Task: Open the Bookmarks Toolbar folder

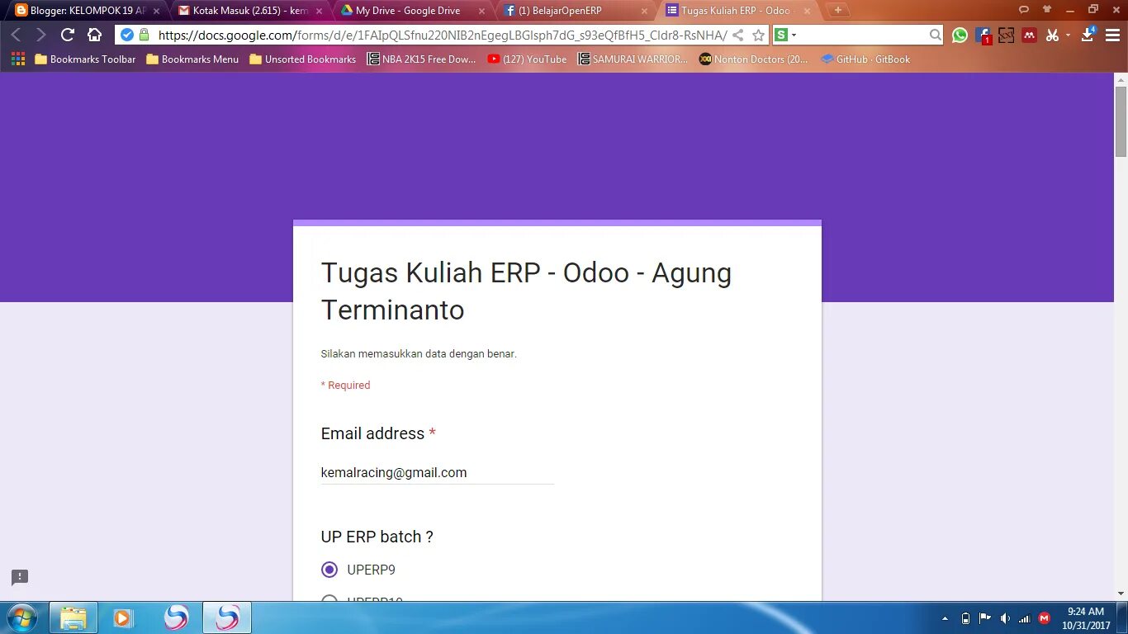Action: point(85,59)
